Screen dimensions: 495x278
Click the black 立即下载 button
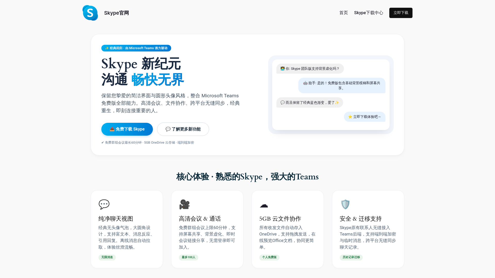pos(401,13)
